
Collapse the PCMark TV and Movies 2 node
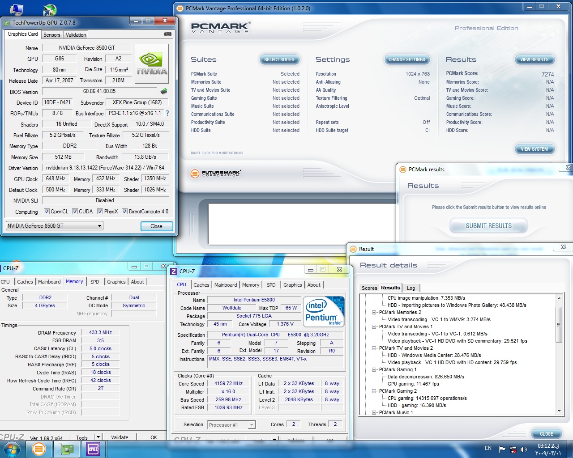click(x=374, y=348)
